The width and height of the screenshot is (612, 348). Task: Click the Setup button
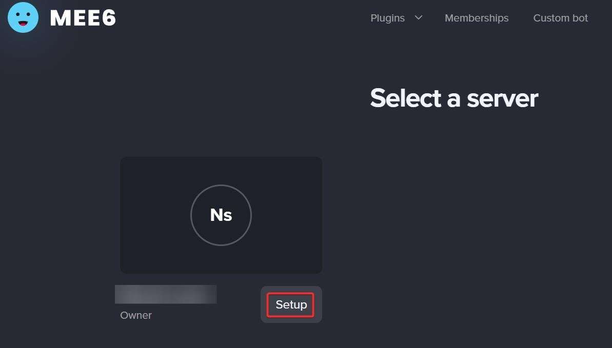[291, 305]
